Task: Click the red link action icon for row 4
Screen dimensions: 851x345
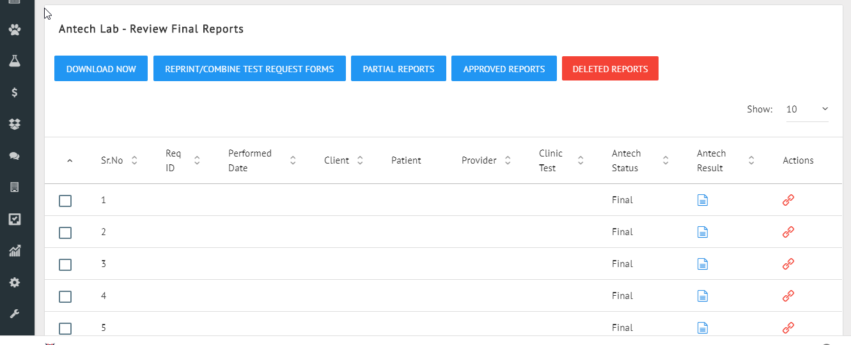Action: pyautogui.click(x=788, y=296)
